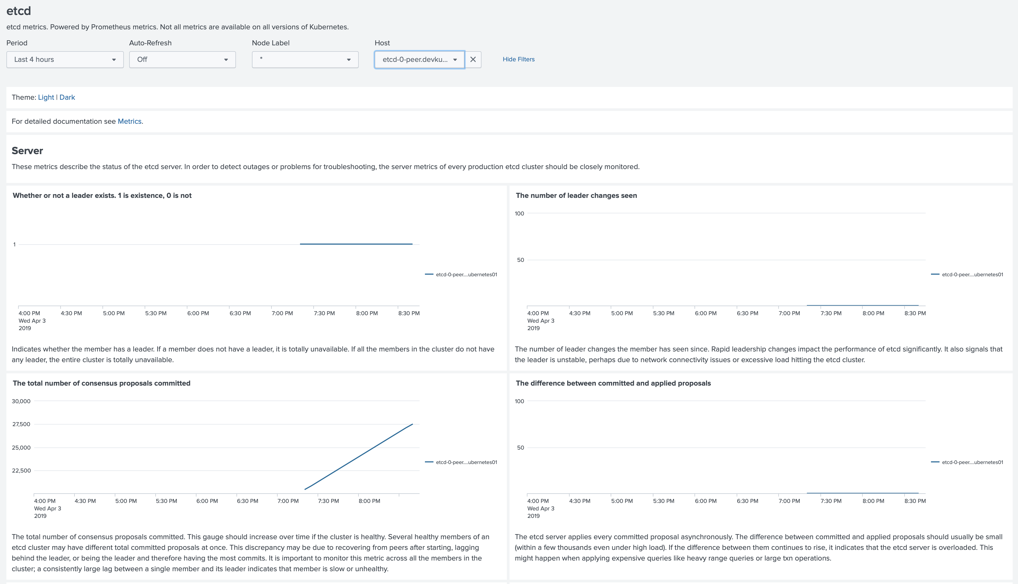
Task: Click legend entry in leader changes chart
Action: click(967, 274)
